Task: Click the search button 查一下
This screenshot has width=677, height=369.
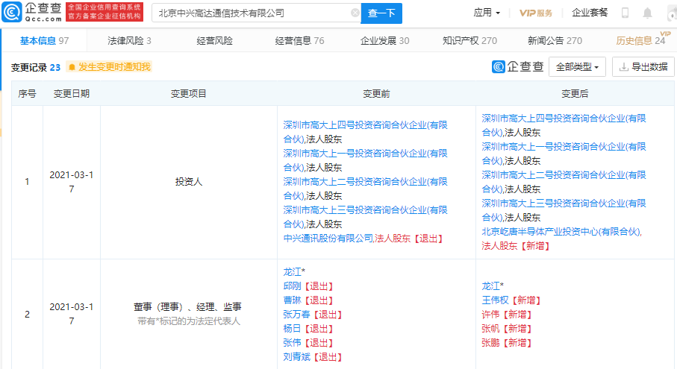Action: click(x=381, y=13)
